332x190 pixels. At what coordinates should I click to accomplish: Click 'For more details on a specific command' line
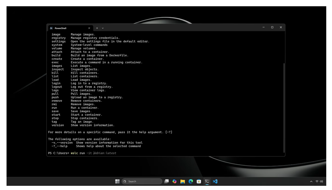[110, 132]
